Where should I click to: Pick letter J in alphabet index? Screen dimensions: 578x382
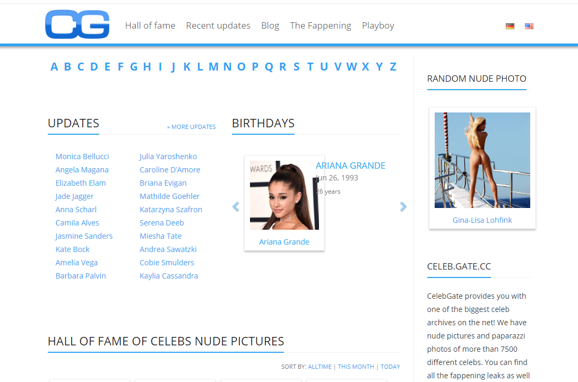click(x=173, y=67)
